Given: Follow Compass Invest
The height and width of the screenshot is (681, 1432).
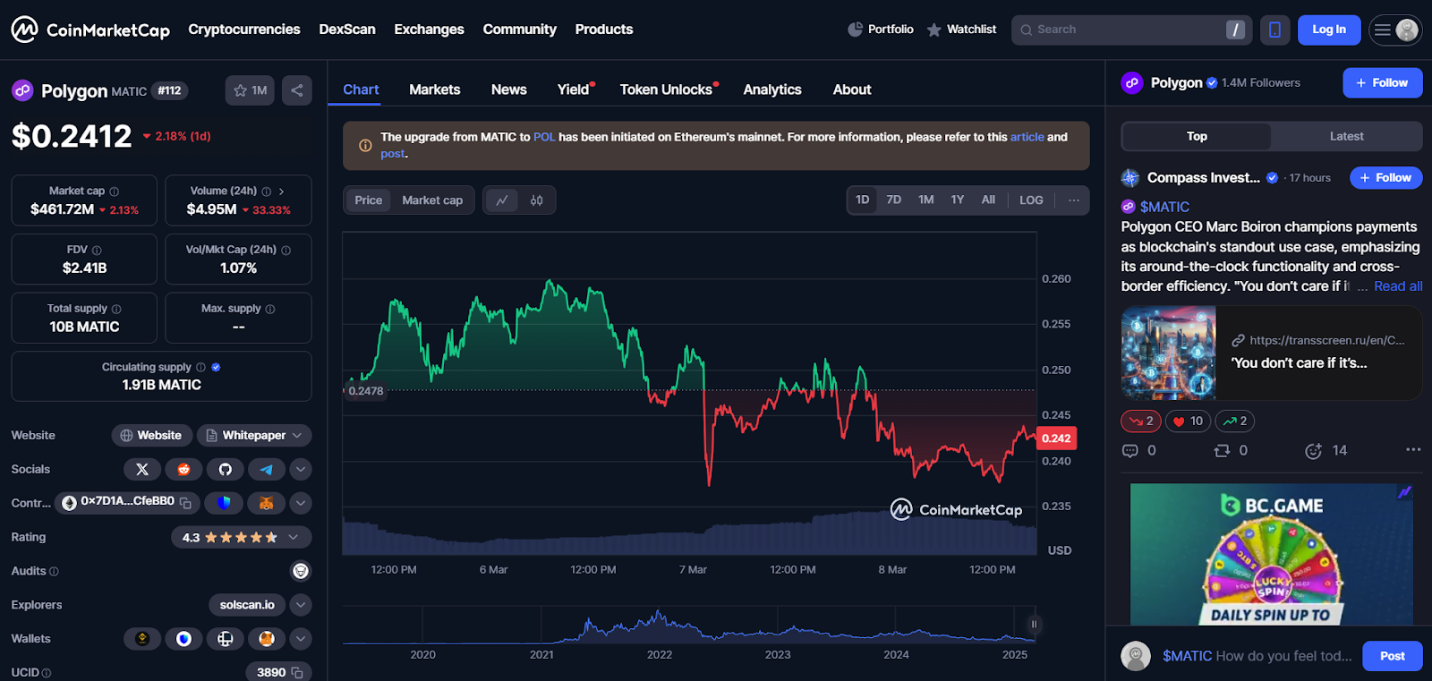Looking at the screenshot, I should point(1385,178).
